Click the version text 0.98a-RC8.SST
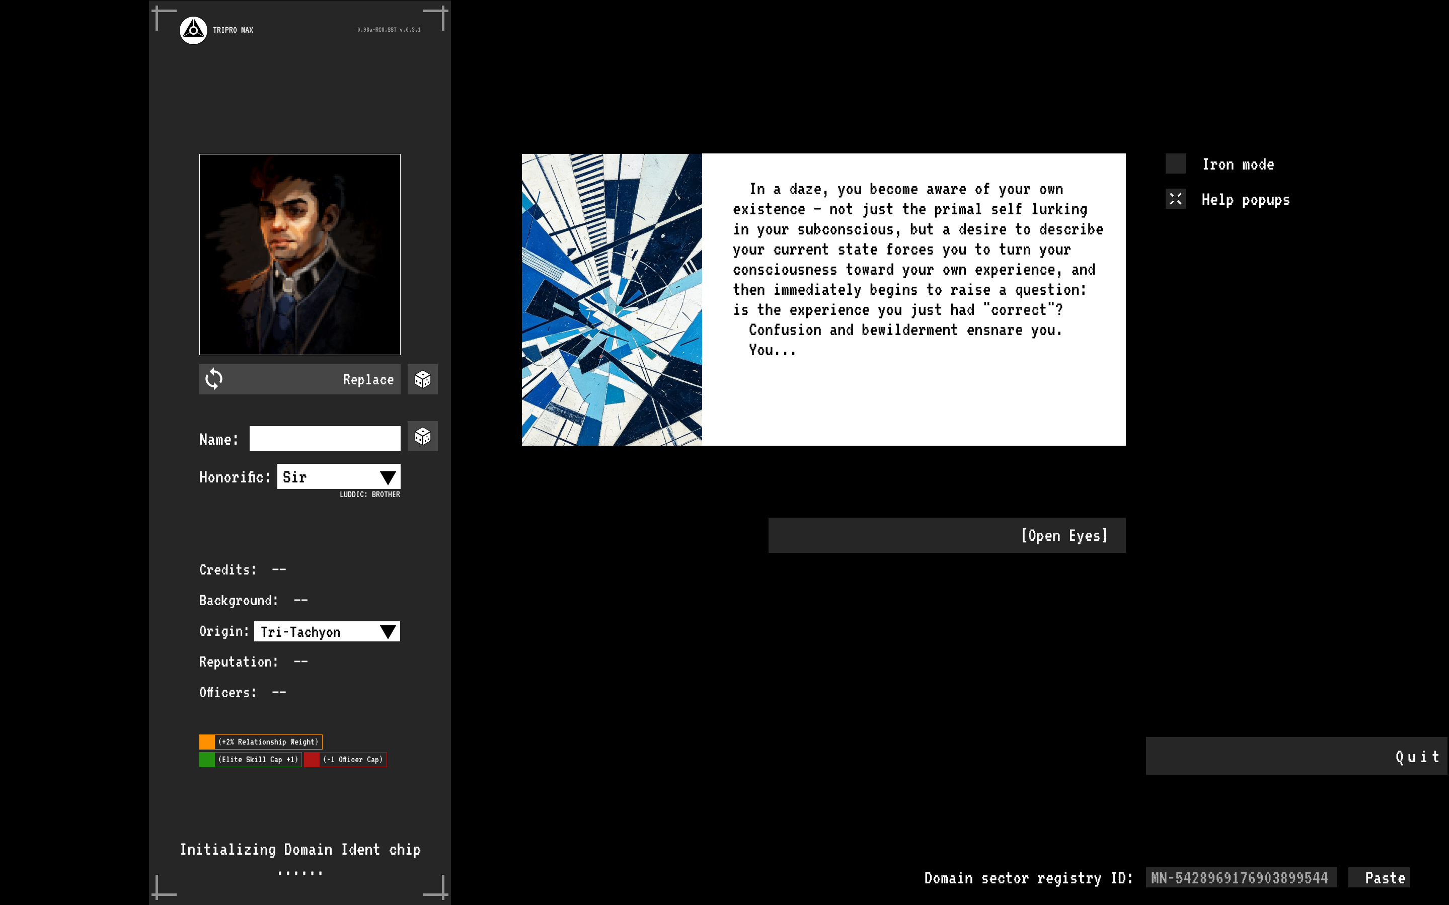Screen dimensions: 1449x905 coord(389,29)
